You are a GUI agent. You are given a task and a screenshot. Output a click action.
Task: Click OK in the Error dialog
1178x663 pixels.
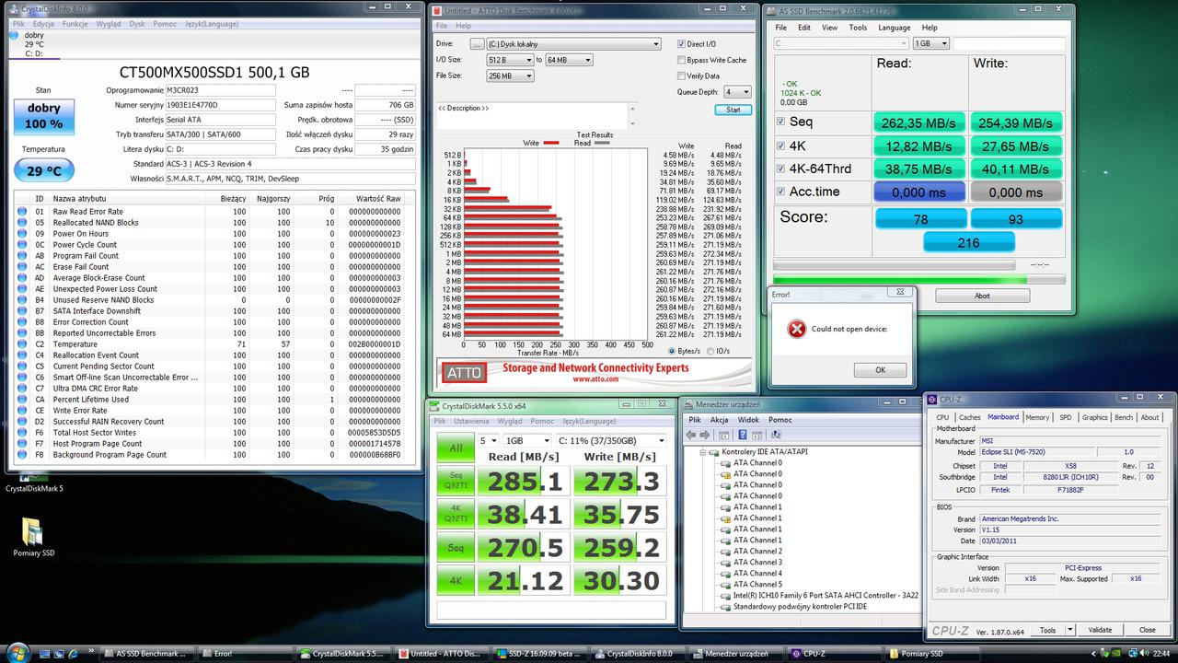(880, 370)
